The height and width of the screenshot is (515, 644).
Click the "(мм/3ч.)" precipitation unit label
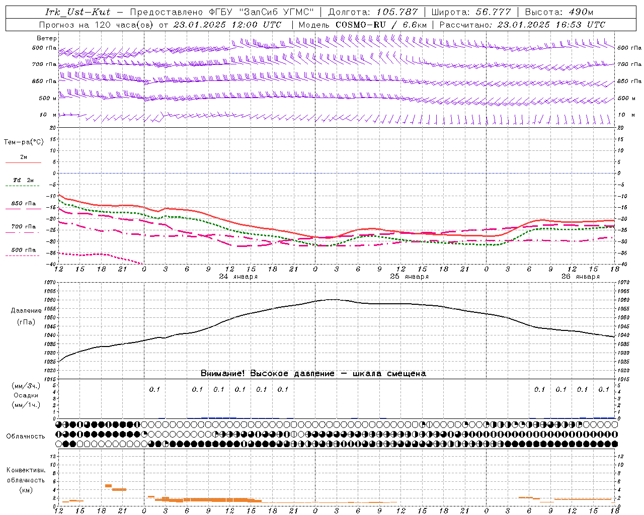26,386
